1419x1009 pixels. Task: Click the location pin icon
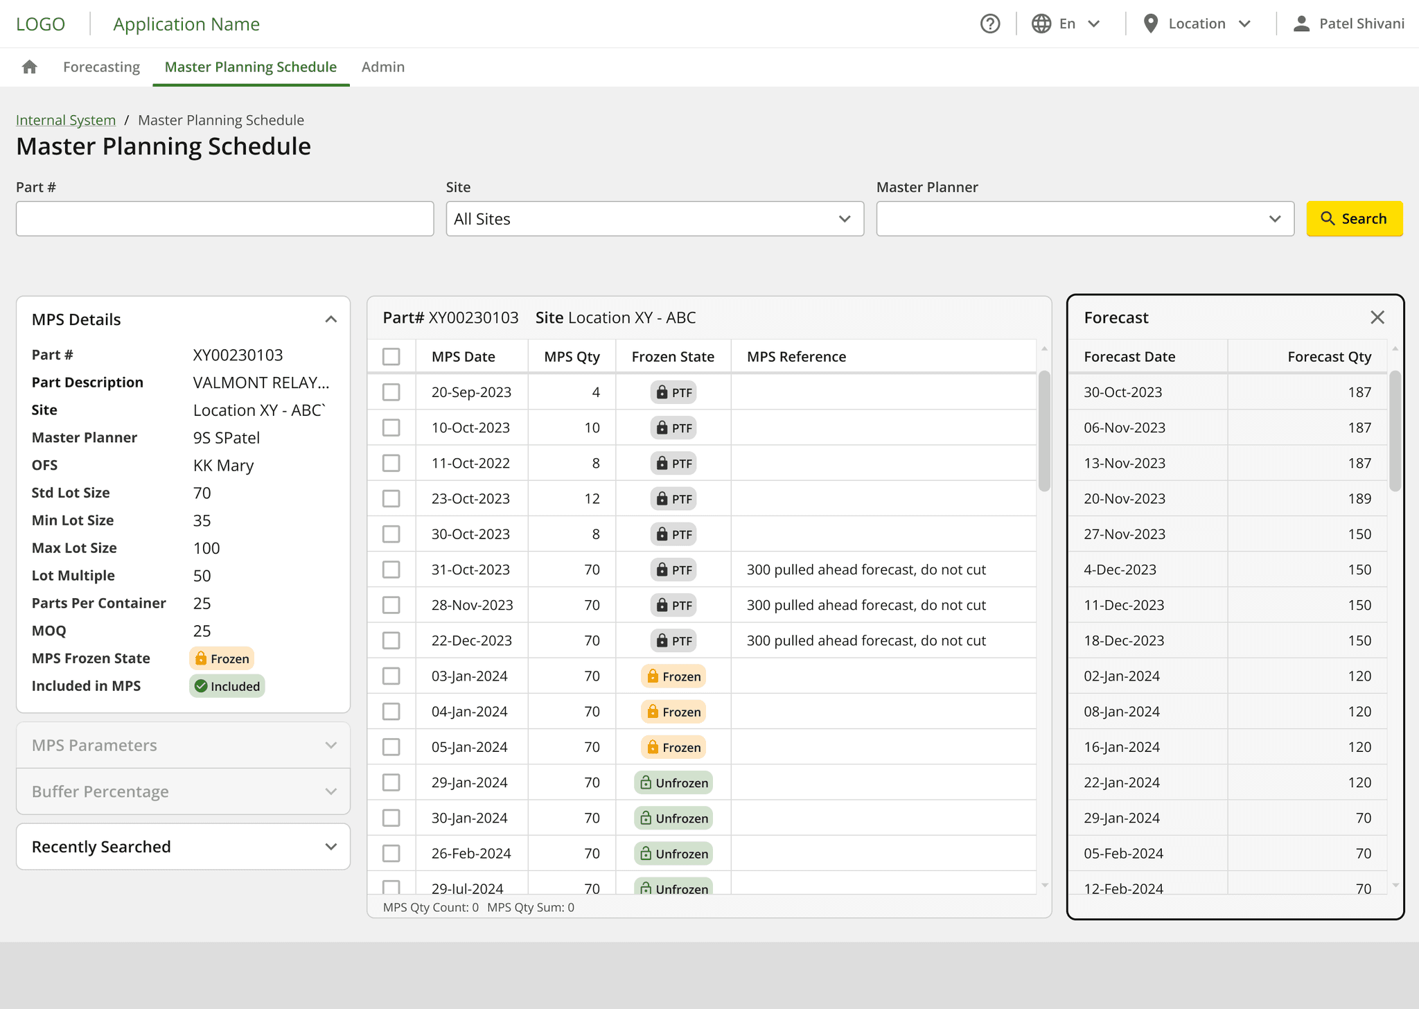pos(1150,24)
